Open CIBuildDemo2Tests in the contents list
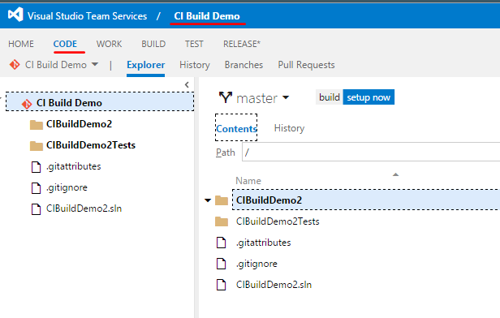 pos(278,221)
